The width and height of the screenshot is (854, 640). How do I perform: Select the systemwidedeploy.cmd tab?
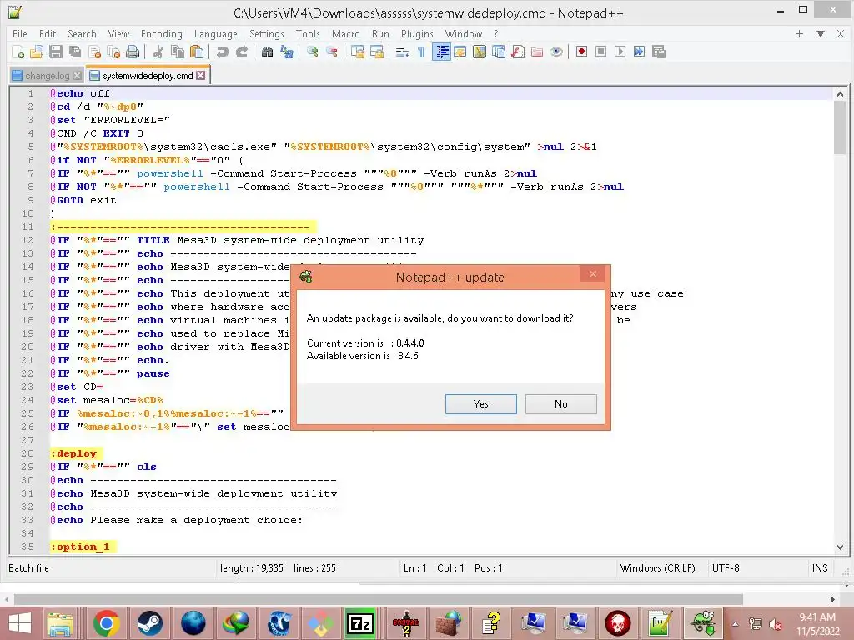pyautogui.click(x=148, y=76)
